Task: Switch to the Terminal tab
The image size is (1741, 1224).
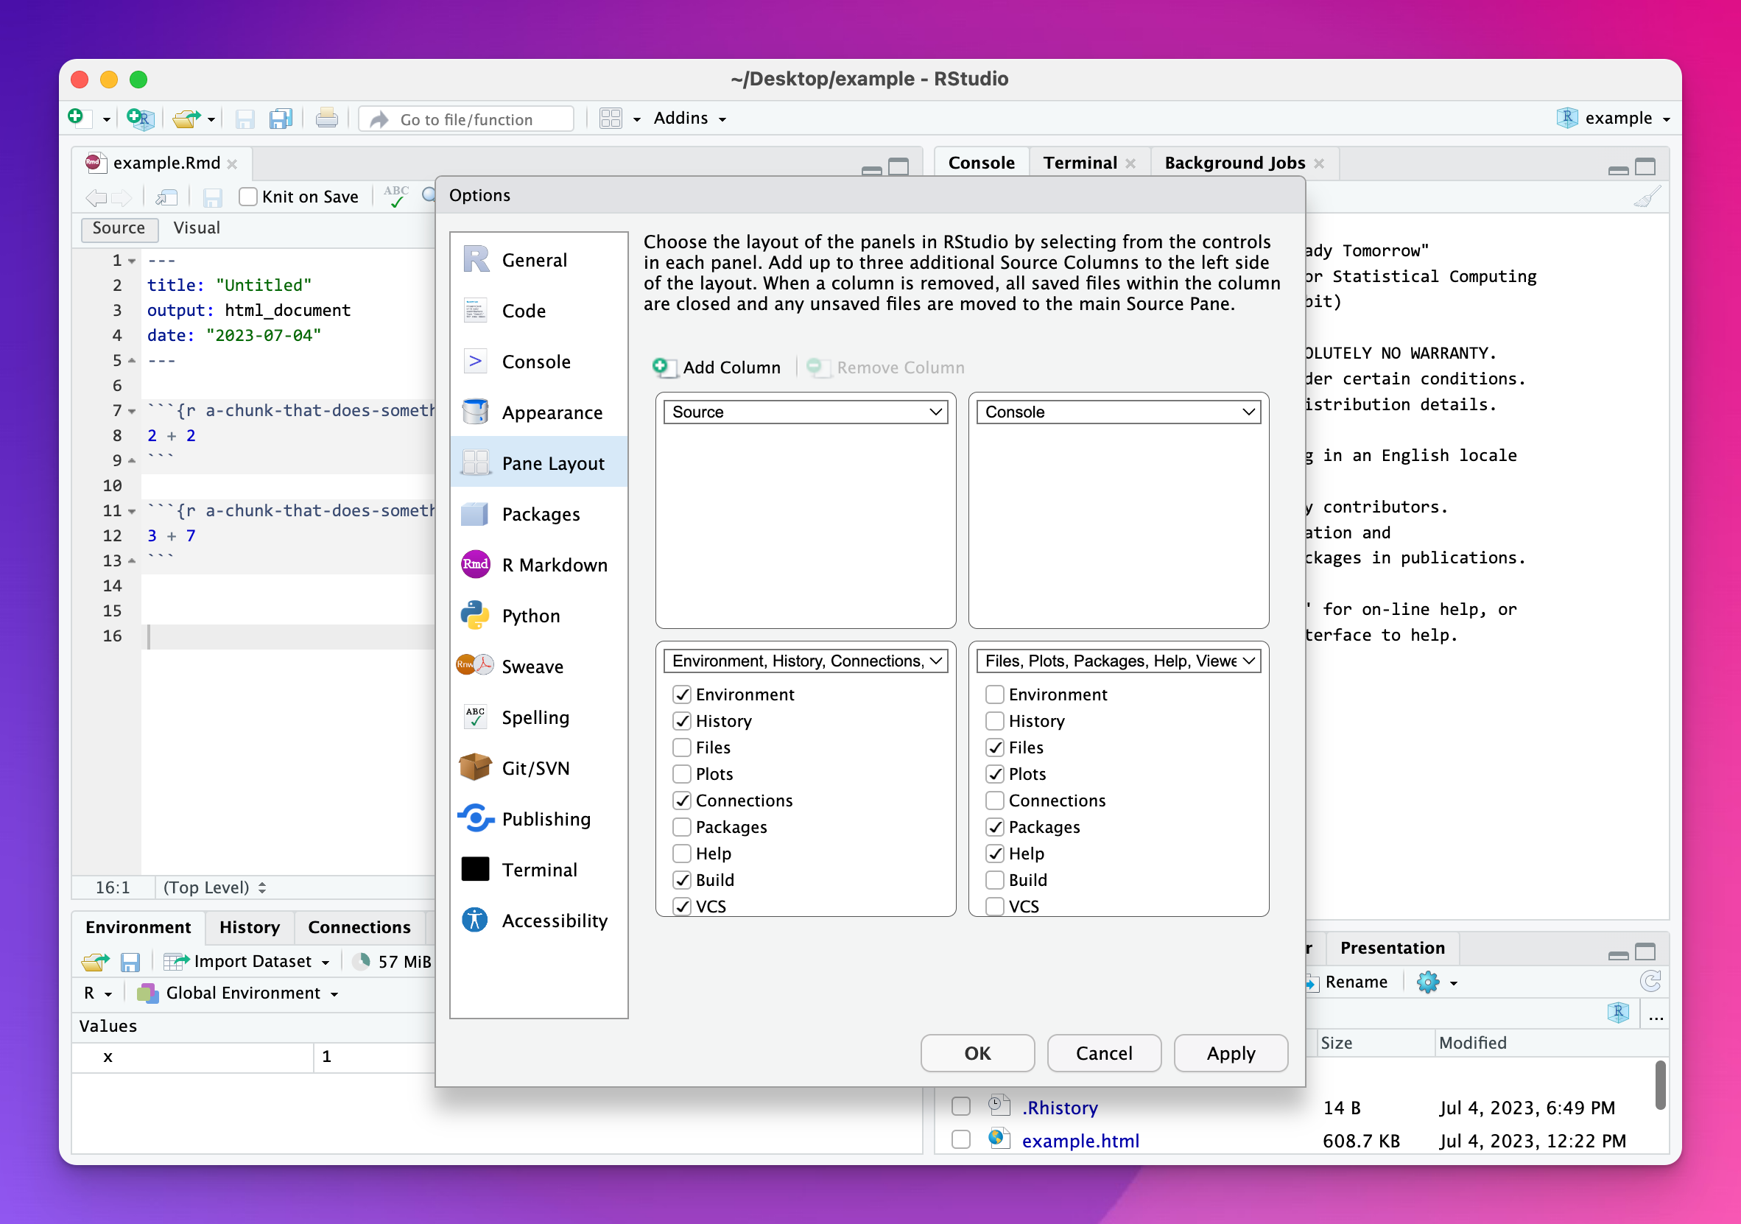Action: click(1080, 163)
